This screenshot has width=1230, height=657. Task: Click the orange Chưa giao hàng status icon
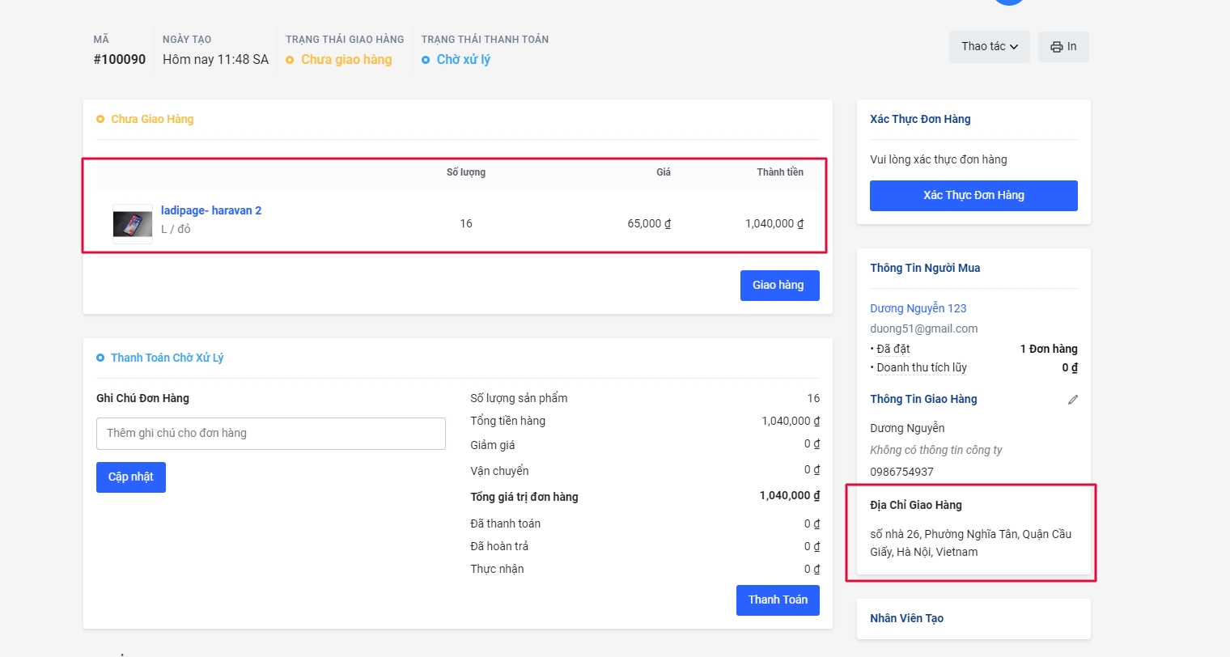(x=290, y=60)
